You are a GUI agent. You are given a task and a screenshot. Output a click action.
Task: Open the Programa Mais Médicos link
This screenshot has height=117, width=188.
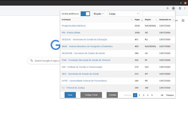[74, 26]
